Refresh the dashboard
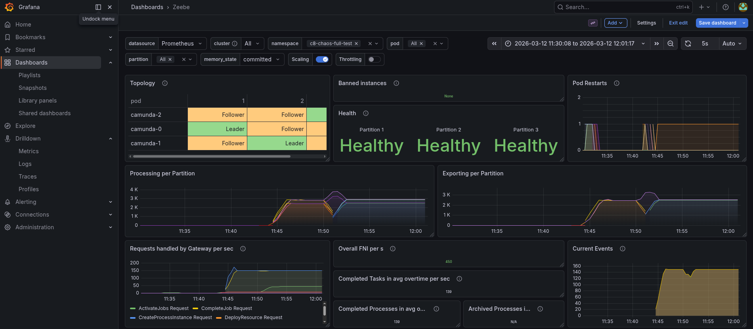This screenshot has height=329, width=753. click(x=688, y=44)
